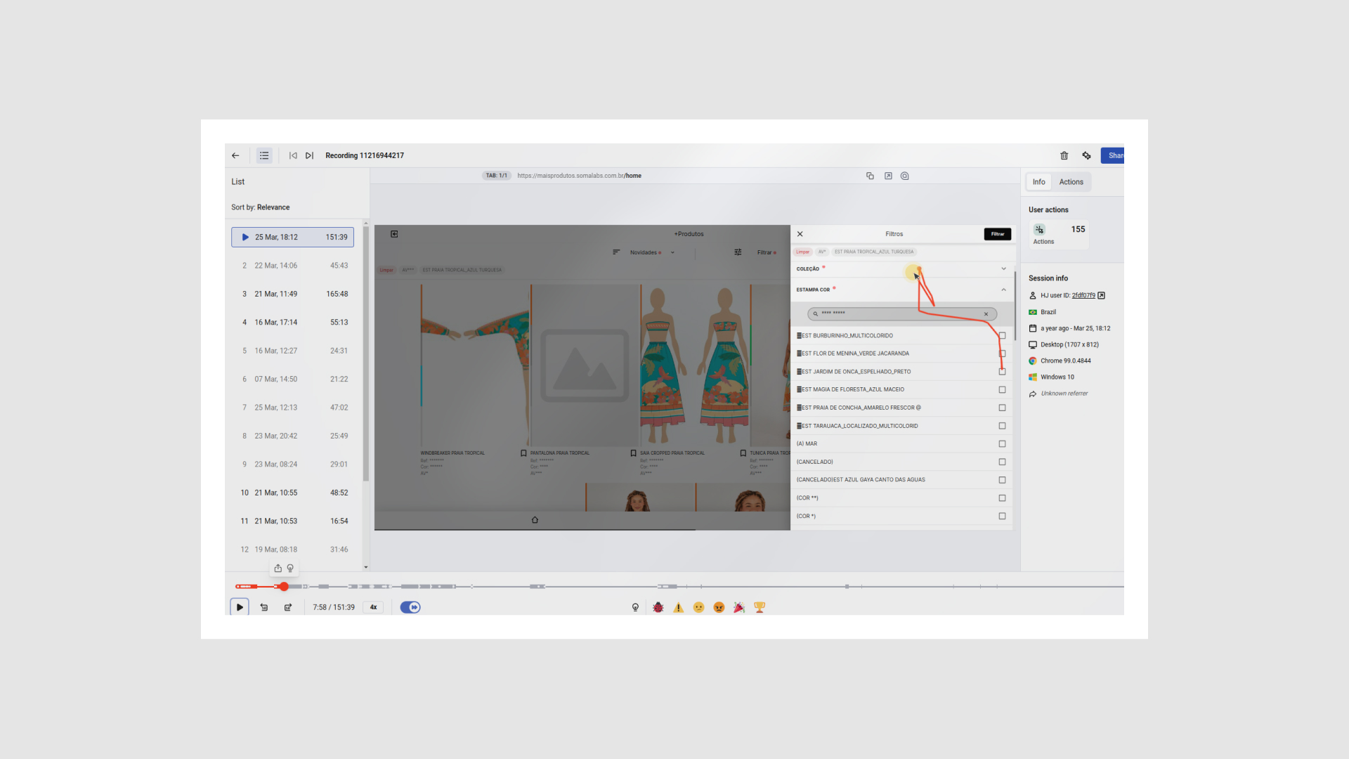
Task: Rewind the recording ten seconds
Action: click(x=264, y=607)
